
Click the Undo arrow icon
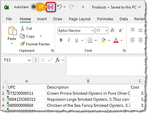tap(60, 7)
